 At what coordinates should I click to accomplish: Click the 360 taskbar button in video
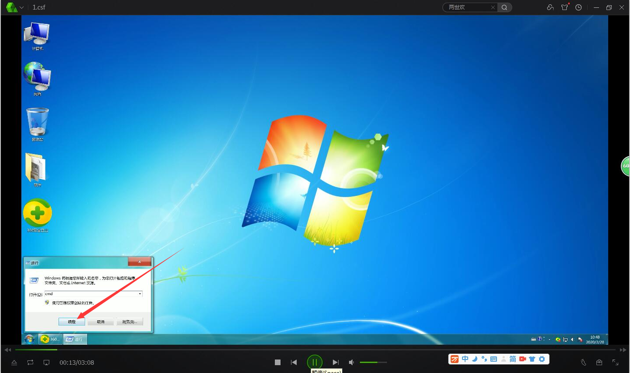50,339
